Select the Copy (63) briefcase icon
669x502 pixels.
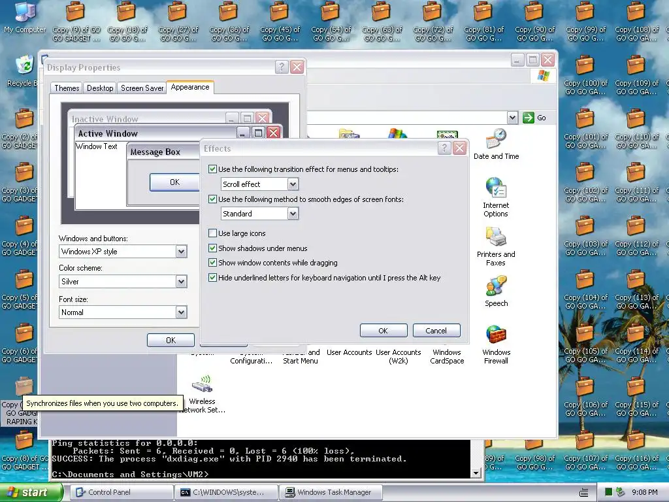pos(382,22)
